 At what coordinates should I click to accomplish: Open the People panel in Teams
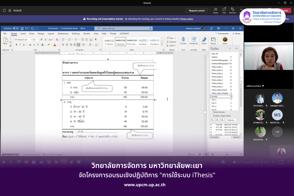point(215,11)
